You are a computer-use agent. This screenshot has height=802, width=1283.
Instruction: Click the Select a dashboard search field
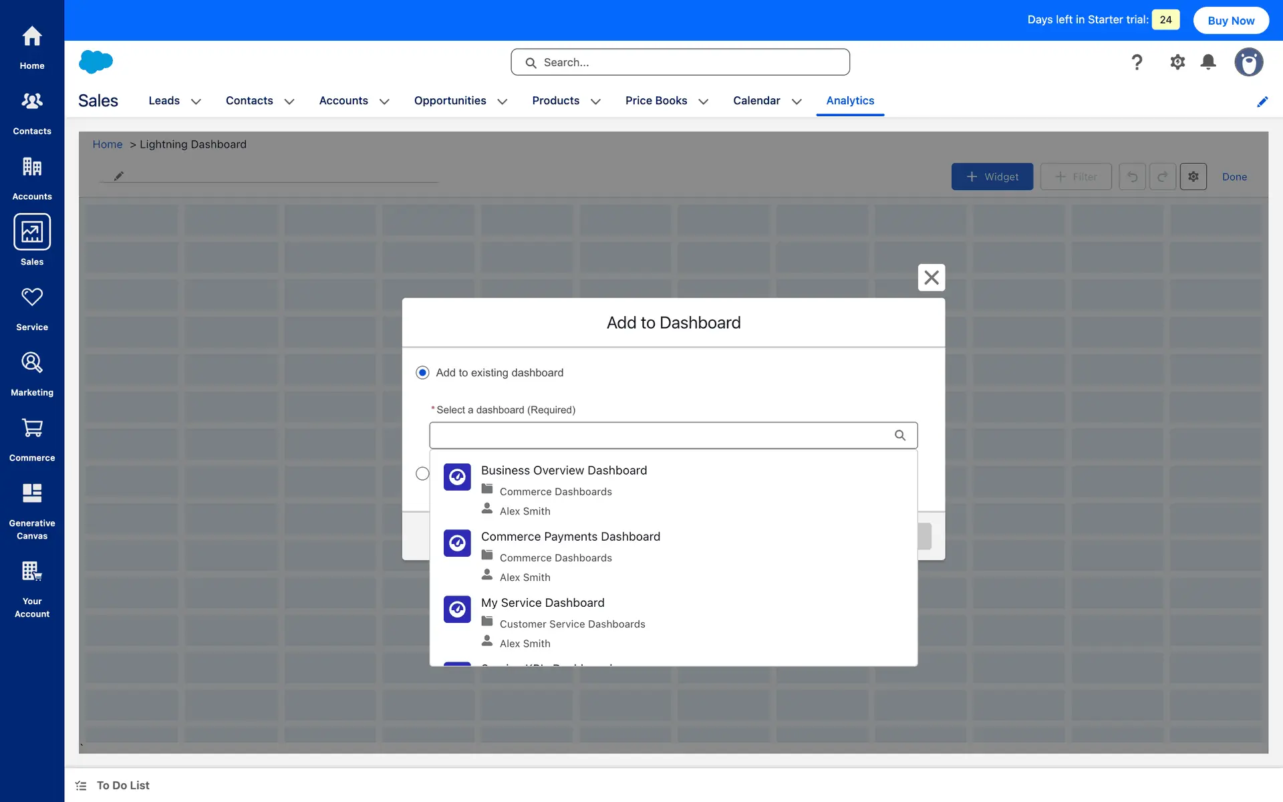[662, 435]
